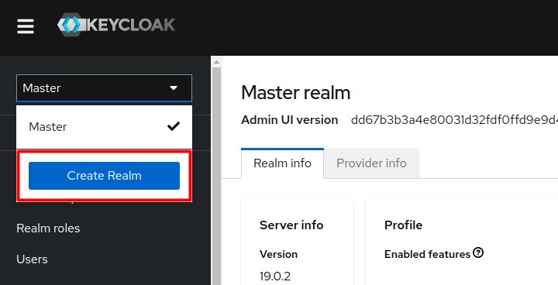The height and width of the screenshot is (285, 558).
Task: Select the Master realm option
Action: 104,127
